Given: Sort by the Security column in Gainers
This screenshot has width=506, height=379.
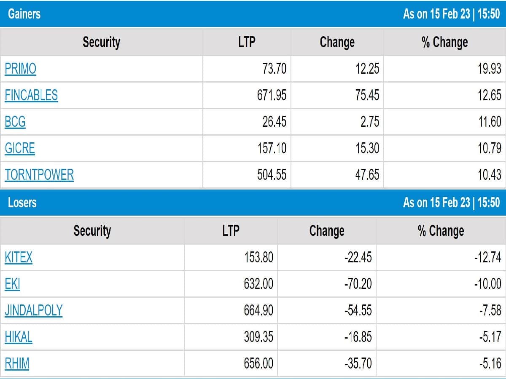Looking at the screenshot, I should [101, 42].
